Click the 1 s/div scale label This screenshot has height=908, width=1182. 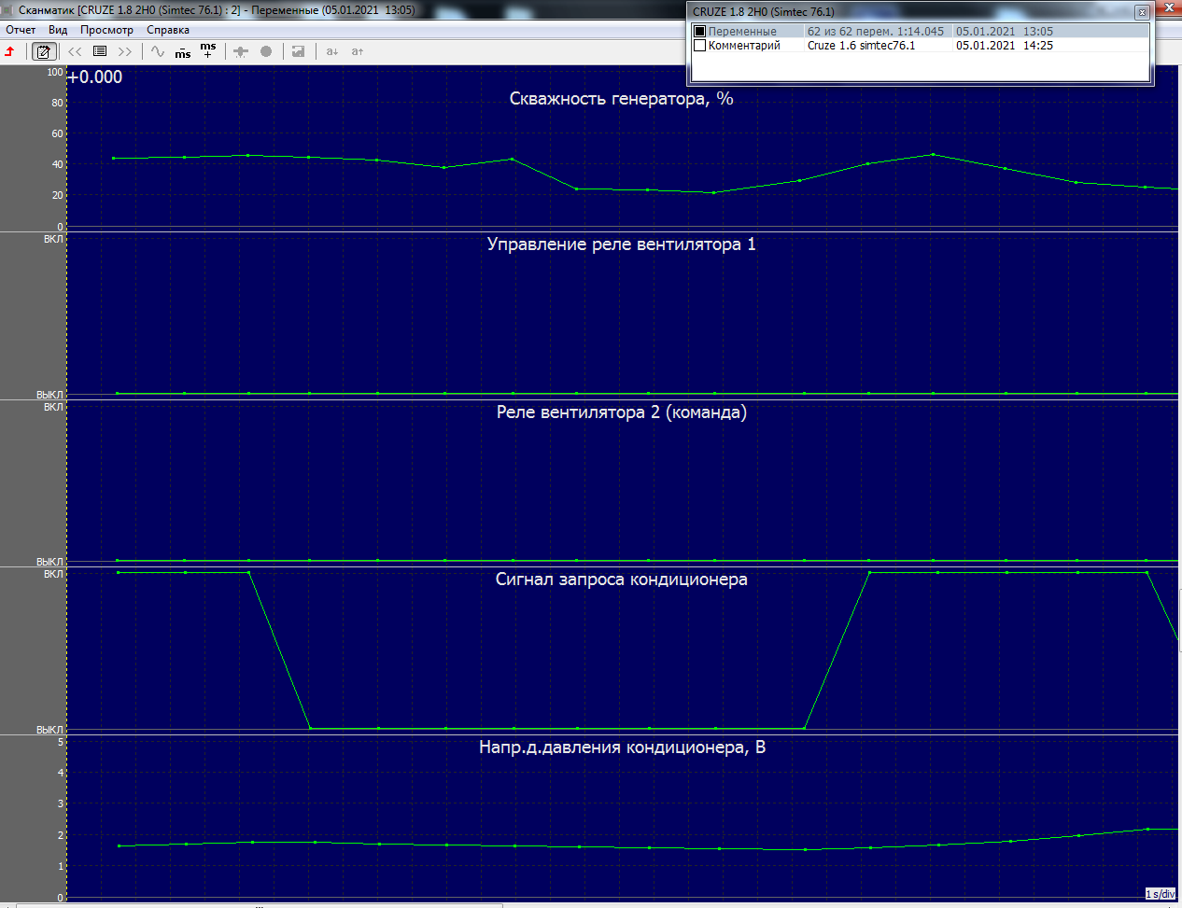point(1161,894)
